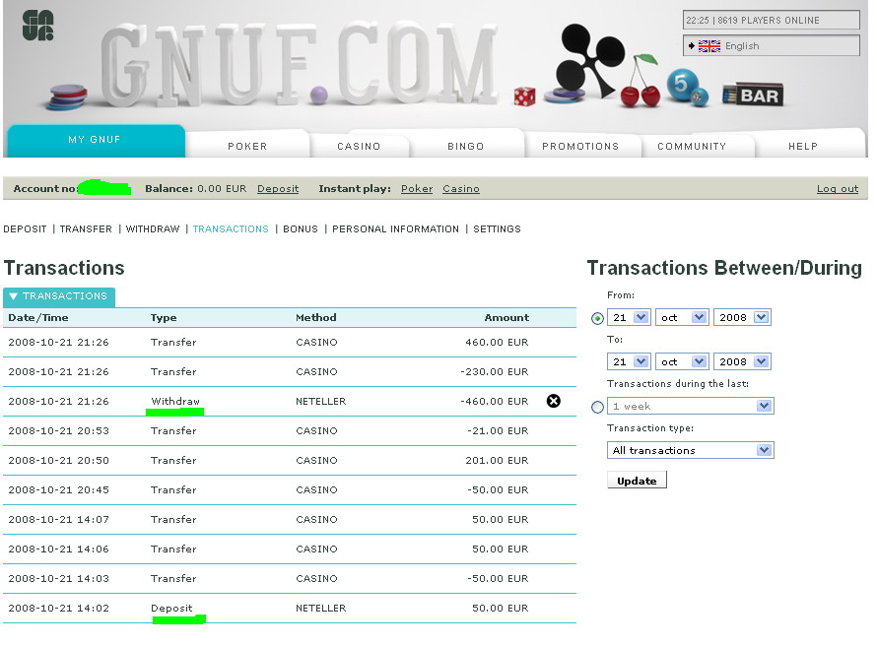This screenshot has height=646, width=877.
Task: Click the 'Withdraw' type cell
Action: 175,401
